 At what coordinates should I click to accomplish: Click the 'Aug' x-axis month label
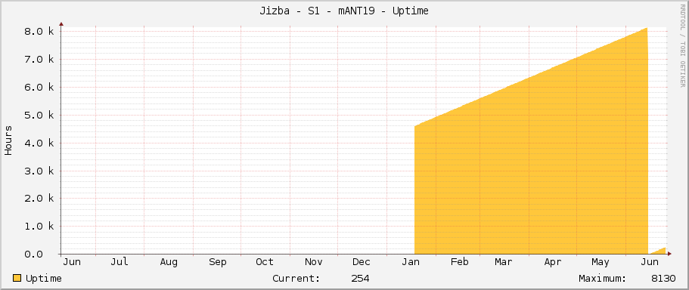(169, 262)
